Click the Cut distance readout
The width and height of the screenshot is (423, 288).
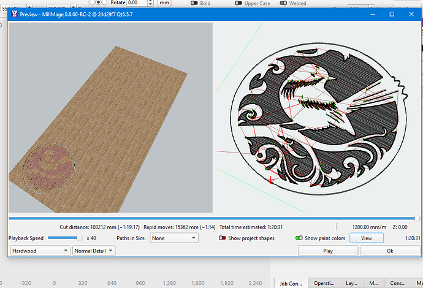click(99, 227)
